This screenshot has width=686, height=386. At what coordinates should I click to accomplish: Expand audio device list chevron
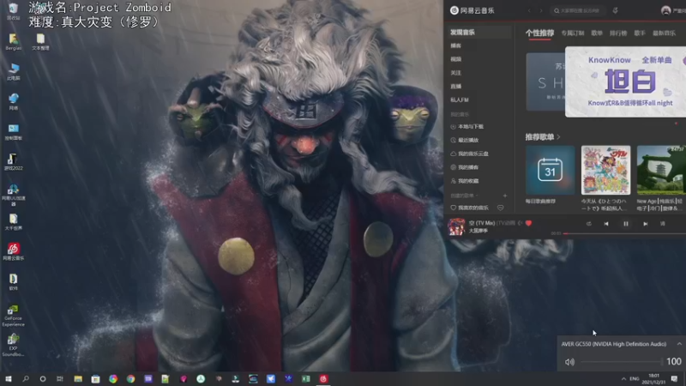(679, 344)
